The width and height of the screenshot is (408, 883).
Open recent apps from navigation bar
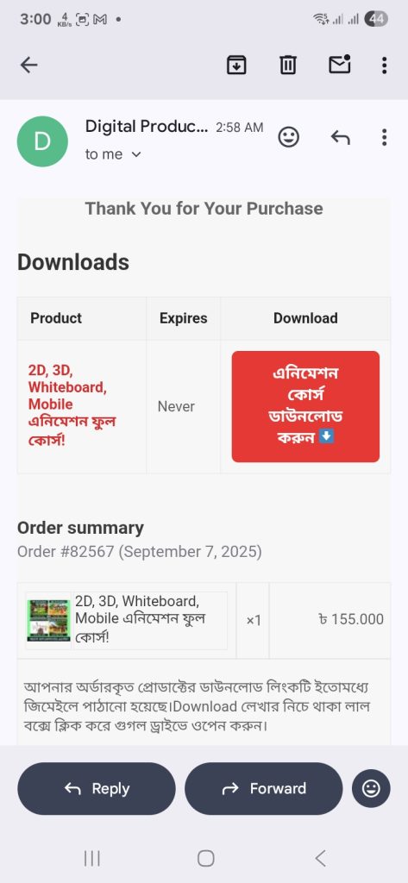point(91,858)
